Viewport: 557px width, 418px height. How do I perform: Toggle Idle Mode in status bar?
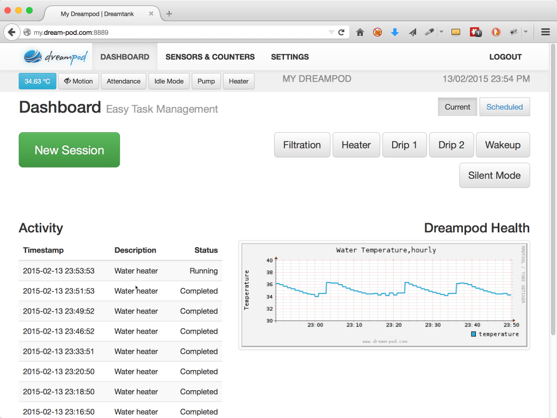[169, 81]
